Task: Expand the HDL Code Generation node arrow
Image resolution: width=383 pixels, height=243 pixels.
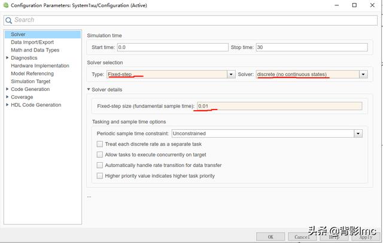Action: 7,105
